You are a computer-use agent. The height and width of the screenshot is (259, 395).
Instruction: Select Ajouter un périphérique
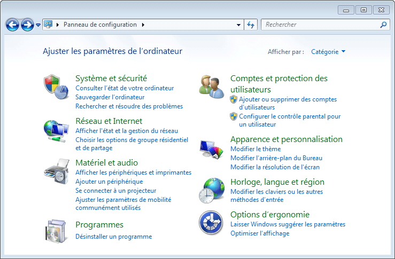[109, 182]
